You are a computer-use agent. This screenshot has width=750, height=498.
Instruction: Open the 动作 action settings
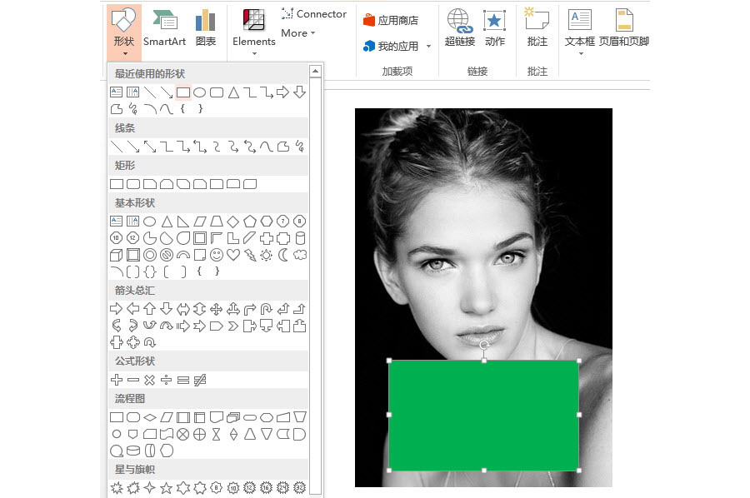coord(494,27)
